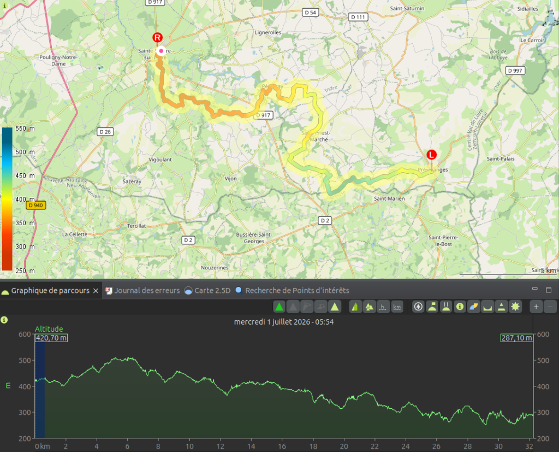Click the pink dot tour position marker
Image resolution: width=559 pixels, height=452 pixels.
click(161, 51)
